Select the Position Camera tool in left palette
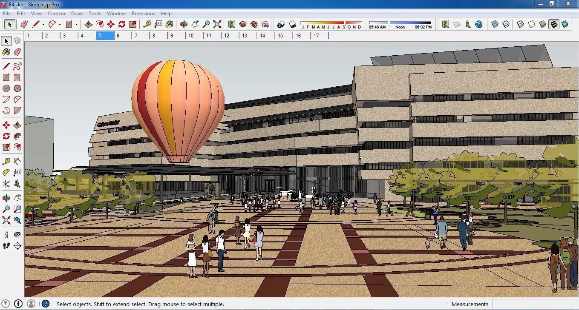This screenshot has width=579, height=310. coord(6,235)
